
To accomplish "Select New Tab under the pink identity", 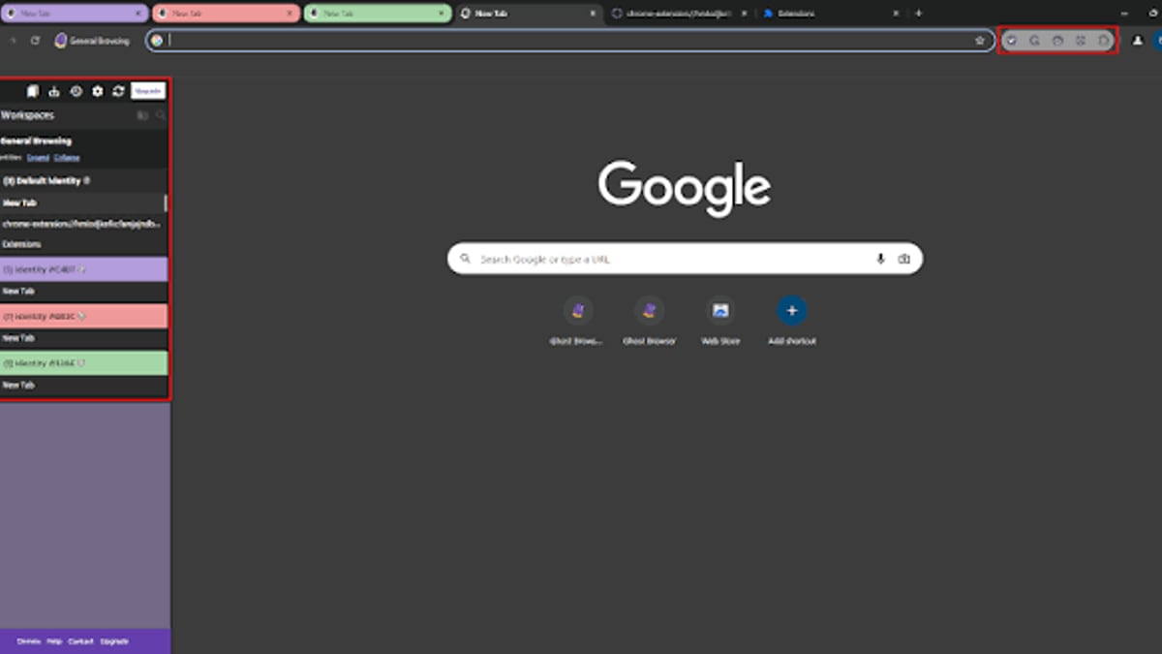I will 83,338.
